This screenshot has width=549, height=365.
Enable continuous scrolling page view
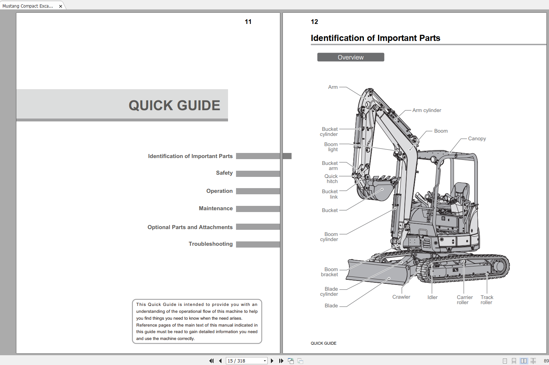tap(514, 361)
